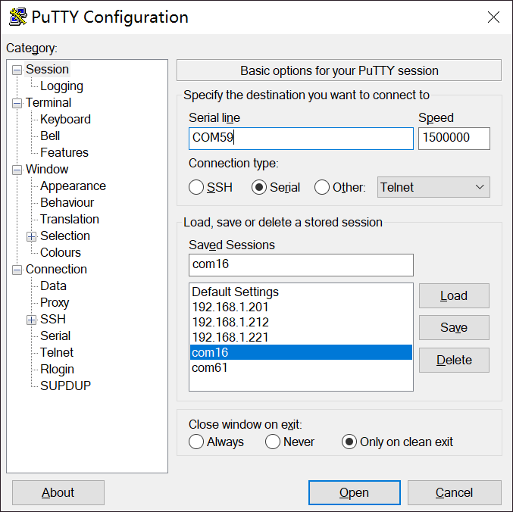Viewport: 513px width, 512px height.
Task: Open the Telnet settings category in tree
Action: pos(57,353)
